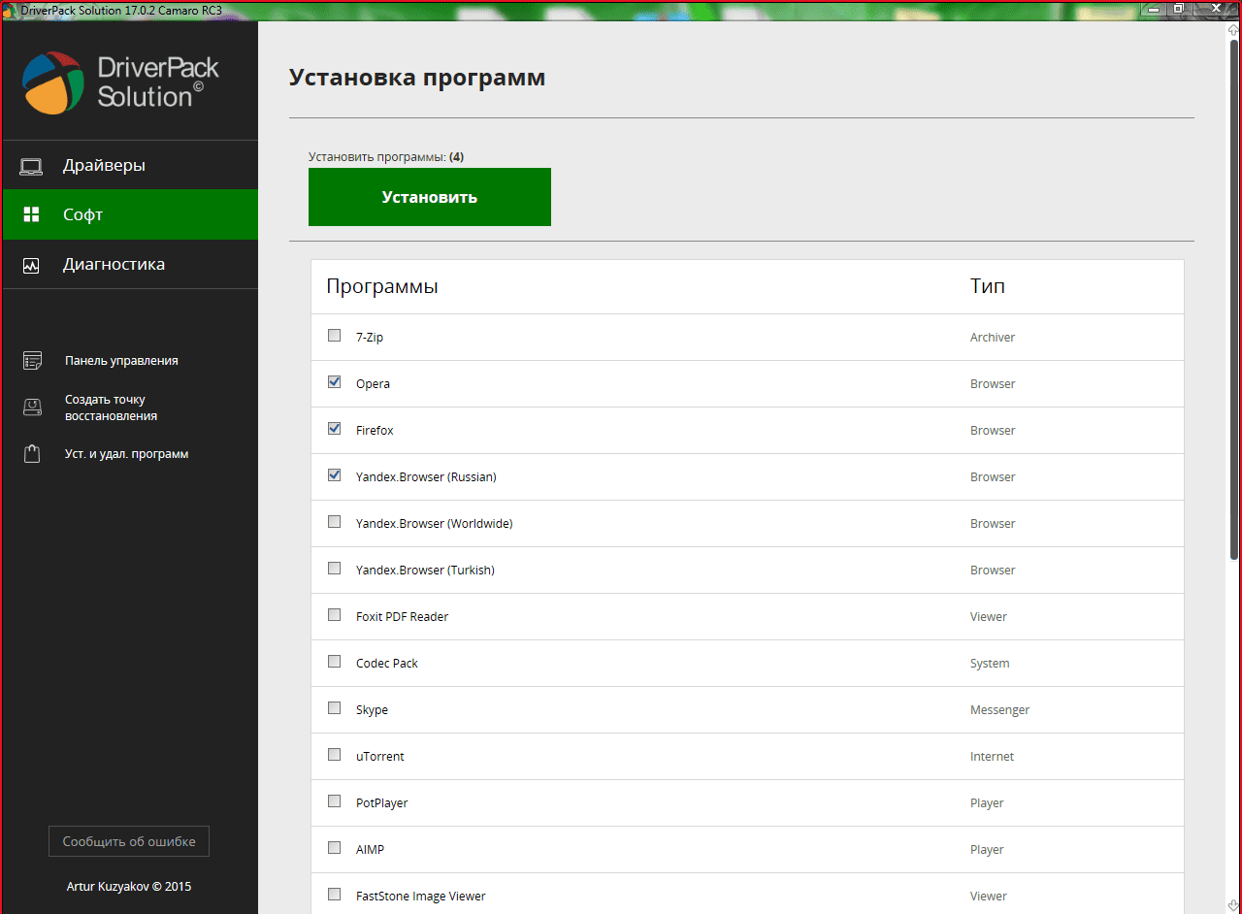Click the Установка программ heading
The width and height of the screenshot is (1242, 914).
(x=417, y=78)
